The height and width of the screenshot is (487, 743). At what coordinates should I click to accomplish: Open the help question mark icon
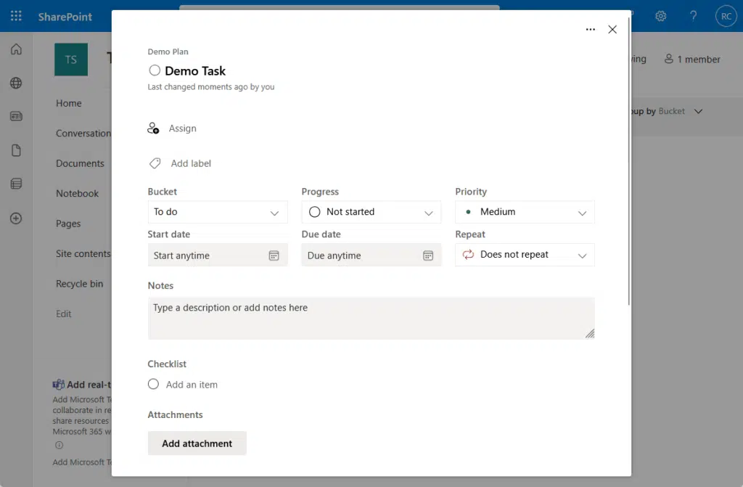pos(693,16)
